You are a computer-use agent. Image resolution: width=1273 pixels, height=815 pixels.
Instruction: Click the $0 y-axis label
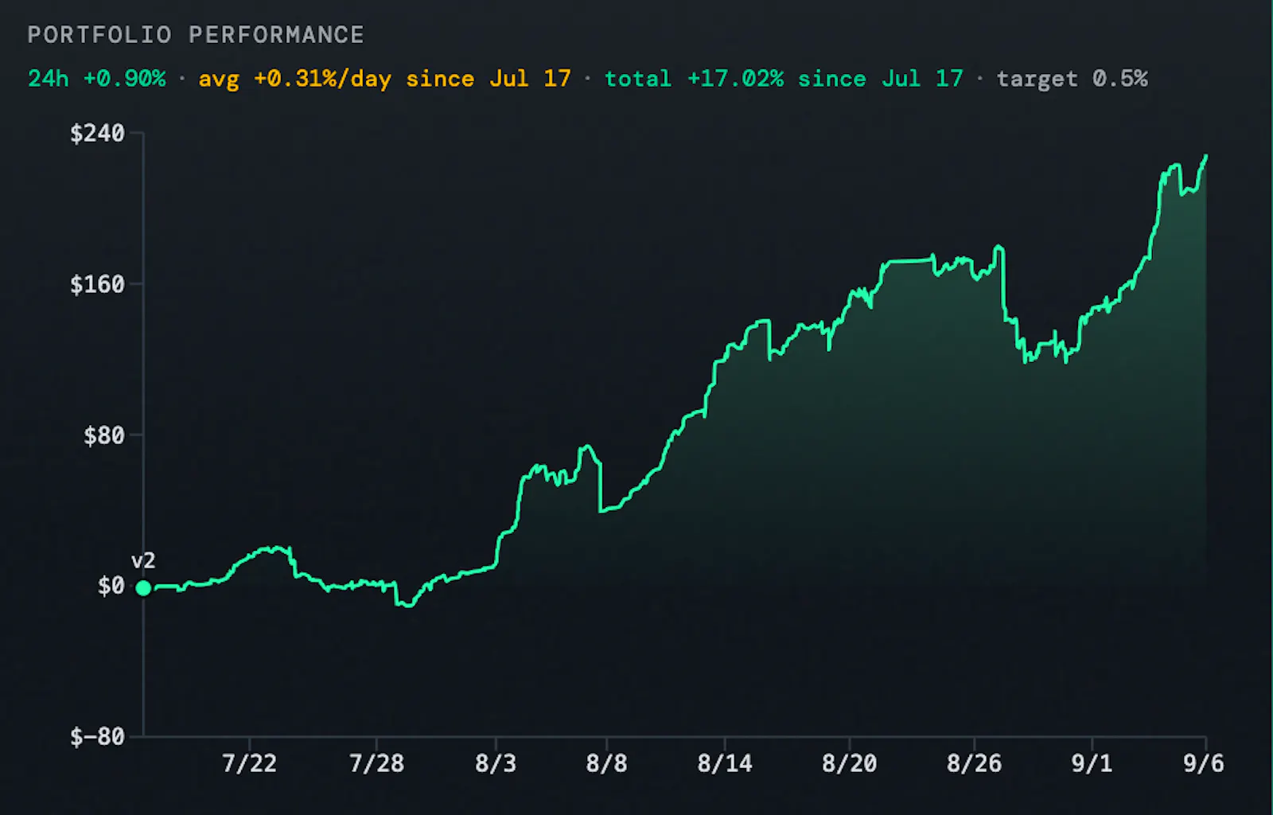tap(111, 587)
